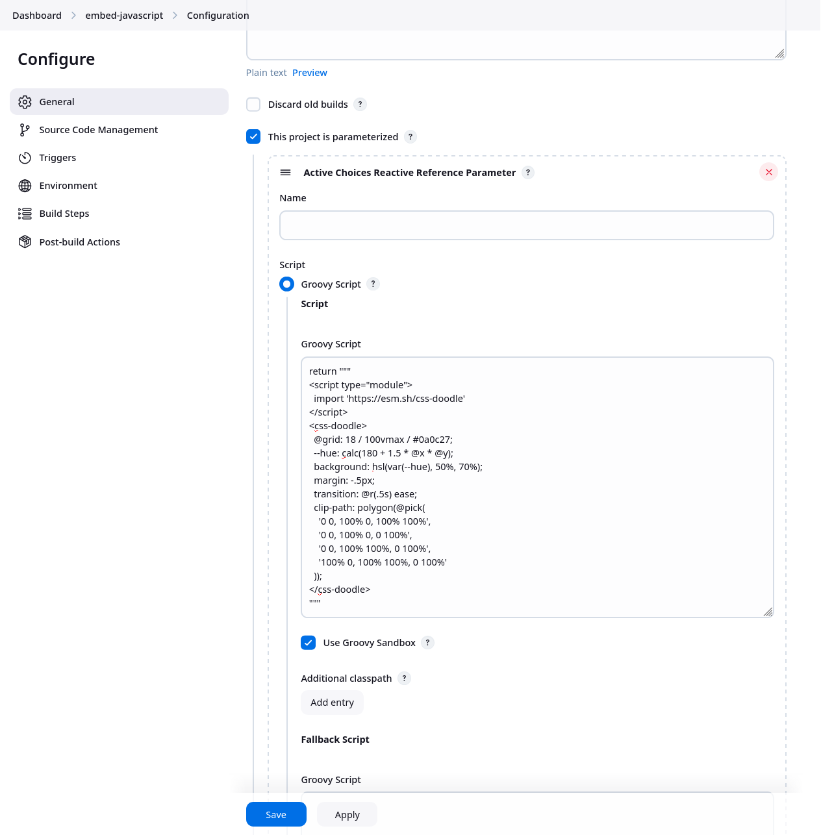This screenshot has height=835, width=821.
Task: Click the chevron after embed-javascript breadcrumb
Action: coord(175,16)
